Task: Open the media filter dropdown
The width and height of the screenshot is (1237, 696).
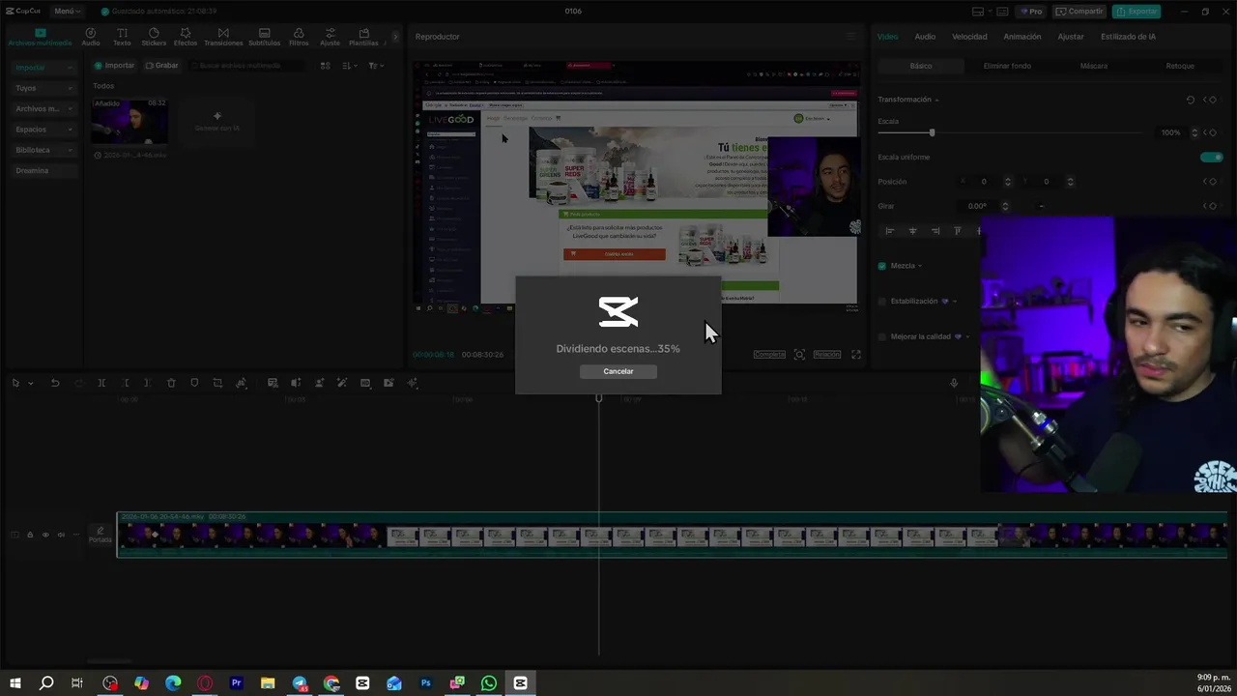Action: (x=376, y=66)
